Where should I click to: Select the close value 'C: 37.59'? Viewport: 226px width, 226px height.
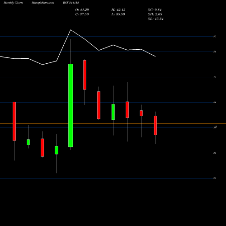82,14
